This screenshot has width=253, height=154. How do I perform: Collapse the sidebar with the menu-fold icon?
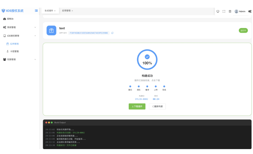click(x=36, y=11)
